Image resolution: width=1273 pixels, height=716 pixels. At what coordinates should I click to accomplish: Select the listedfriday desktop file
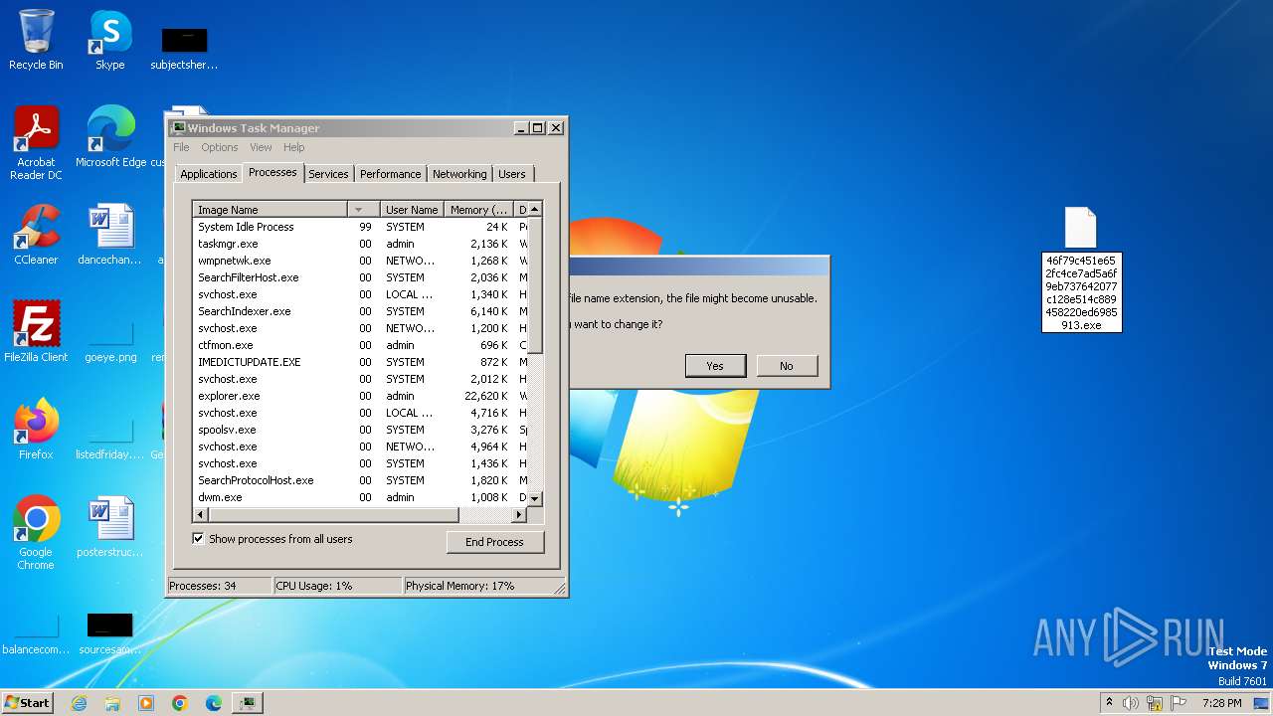coord(109,439)
